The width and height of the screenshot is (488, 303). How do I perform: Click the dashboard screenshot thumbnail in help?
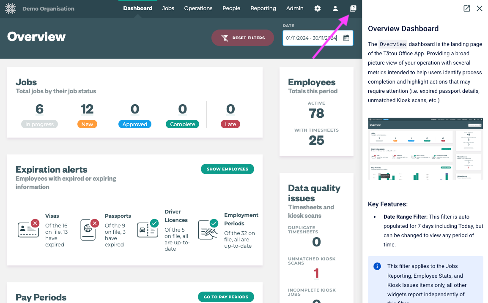pyautogui.click(x=425, y=149)
